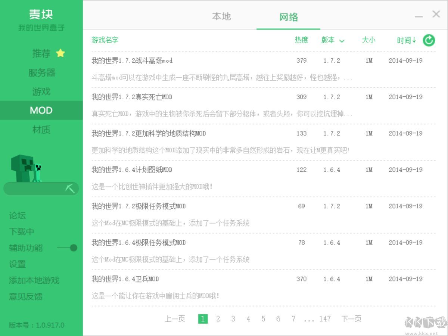
Task: Select MOD in the left sidebar
Action: [x=41, y=110]
